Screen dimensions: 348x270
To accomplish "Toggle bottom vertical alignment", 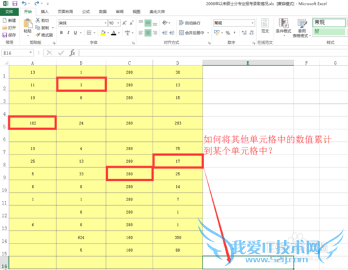I will [x=155, y=23].
